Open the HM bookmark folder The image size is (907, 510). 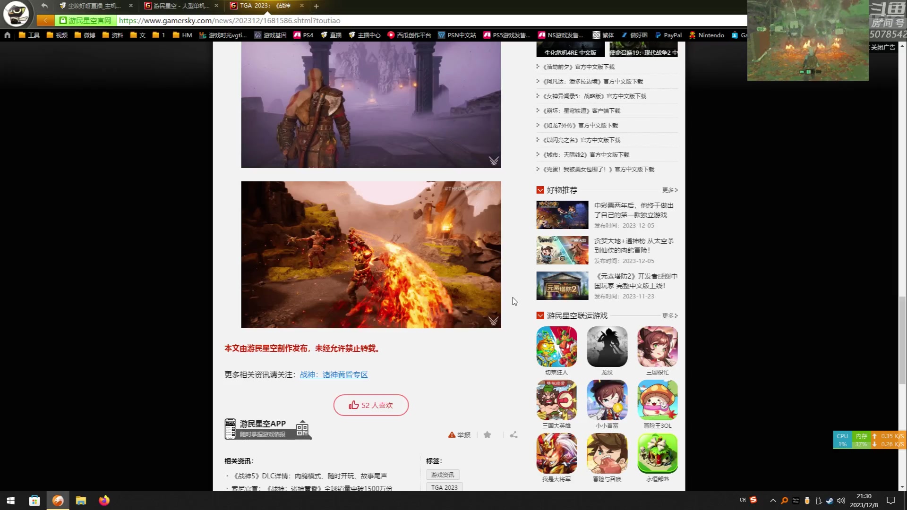click(x=182, y=35)
